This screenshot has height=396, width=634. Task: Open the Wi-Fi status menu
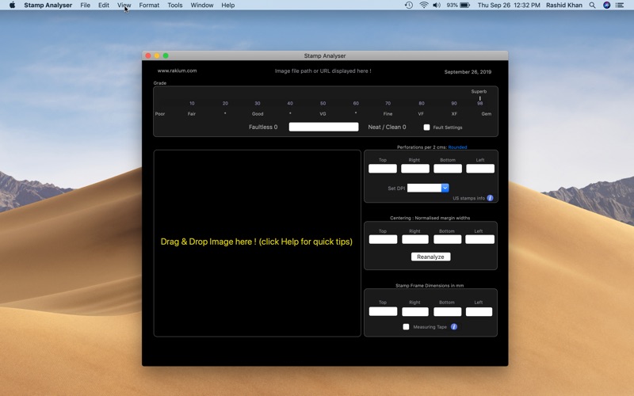coord(423,6)
